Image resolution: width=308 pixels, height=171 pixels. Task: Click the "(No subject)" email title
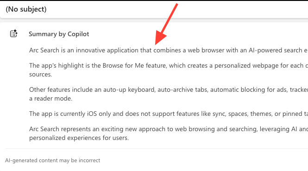[x=26, y=9]
